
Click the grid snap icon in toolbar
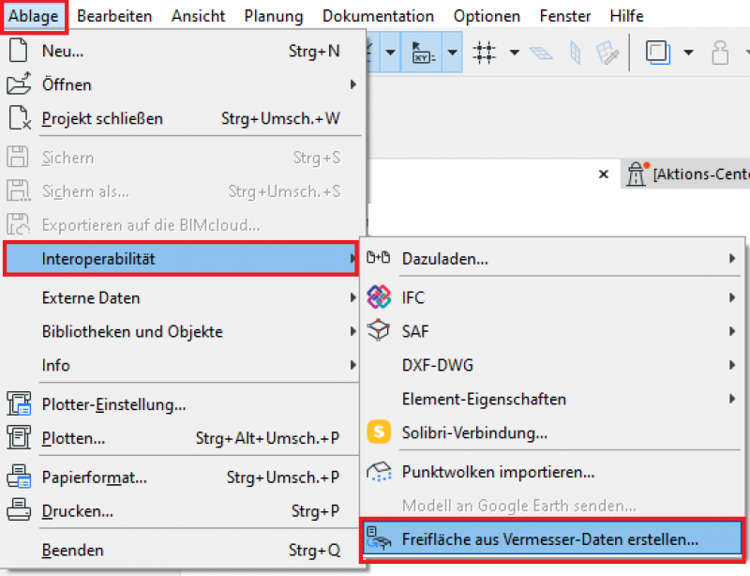click(484, 53)
